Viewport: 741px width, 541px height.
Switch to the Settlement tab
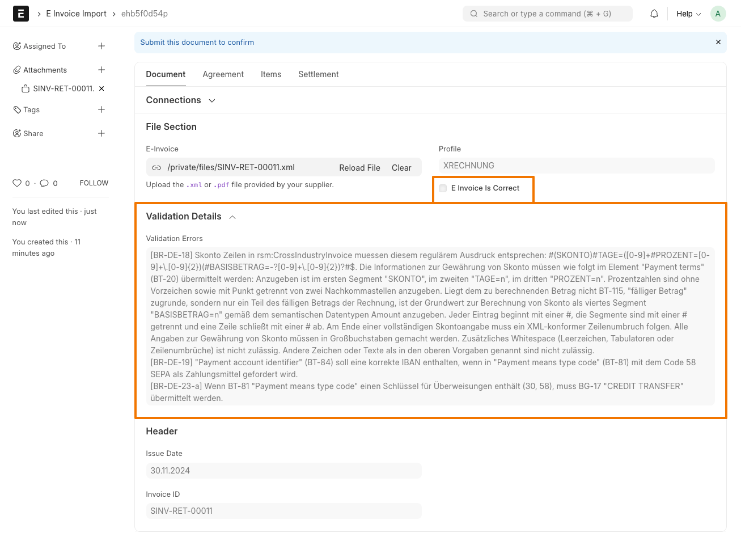(319, 74)
